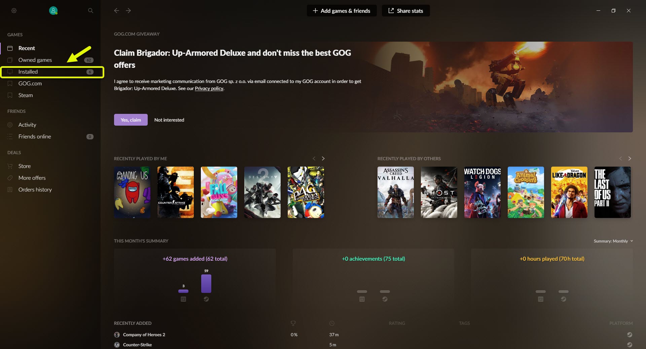Open Owned games list
The height and width of the screenshot is (349, 646).
tap(50, 60)
